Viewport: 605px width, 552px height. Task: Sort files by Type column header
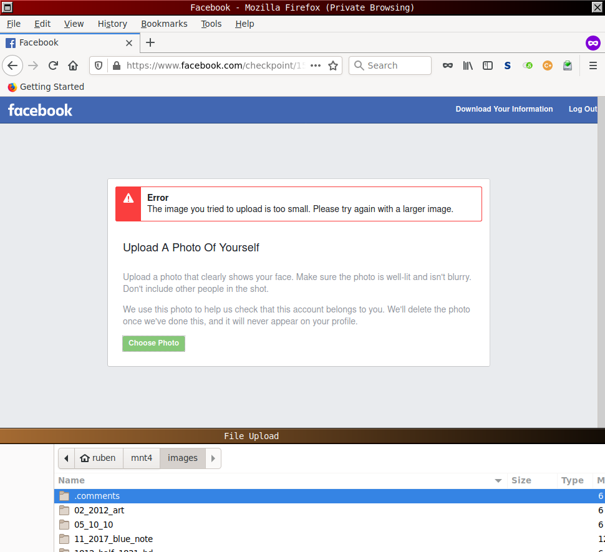[x=575, y=480]
